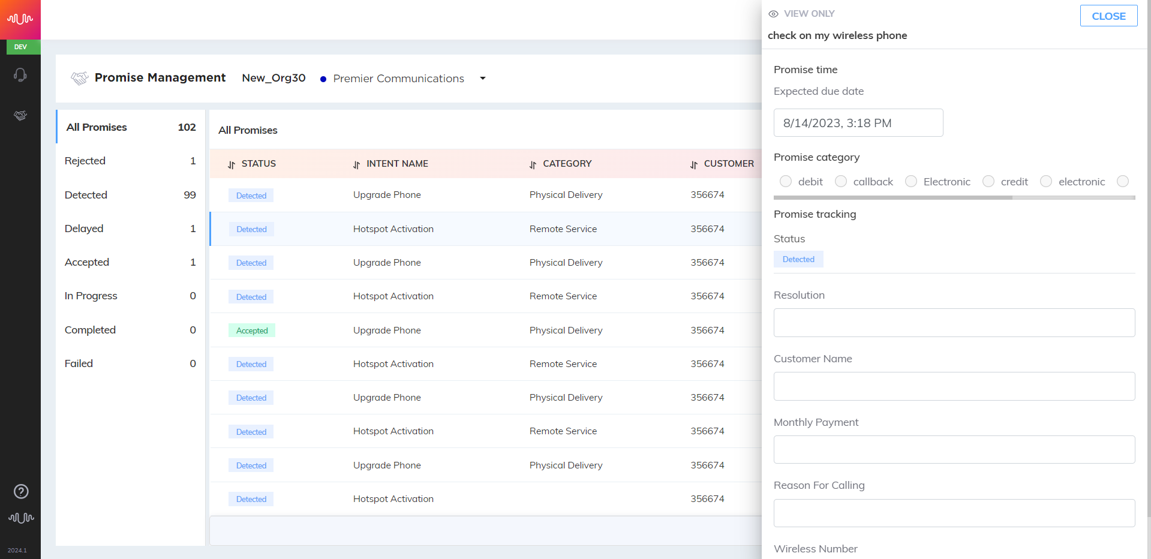Open the Detected promises filter

tap(130, 195)
